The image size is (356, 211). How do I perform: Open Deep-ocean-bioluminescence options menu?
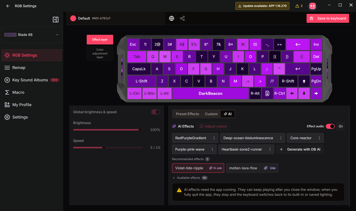click(281, 138)
